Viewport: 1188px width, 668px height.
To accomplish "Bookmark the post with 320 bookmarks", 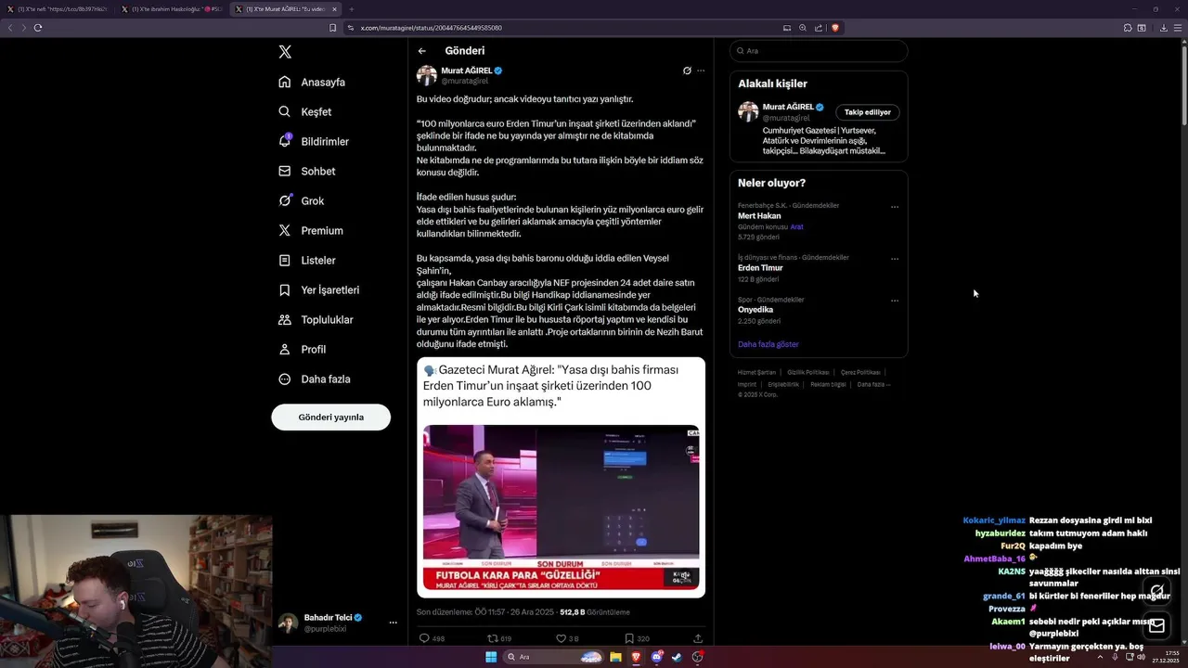I will [637, 638].
